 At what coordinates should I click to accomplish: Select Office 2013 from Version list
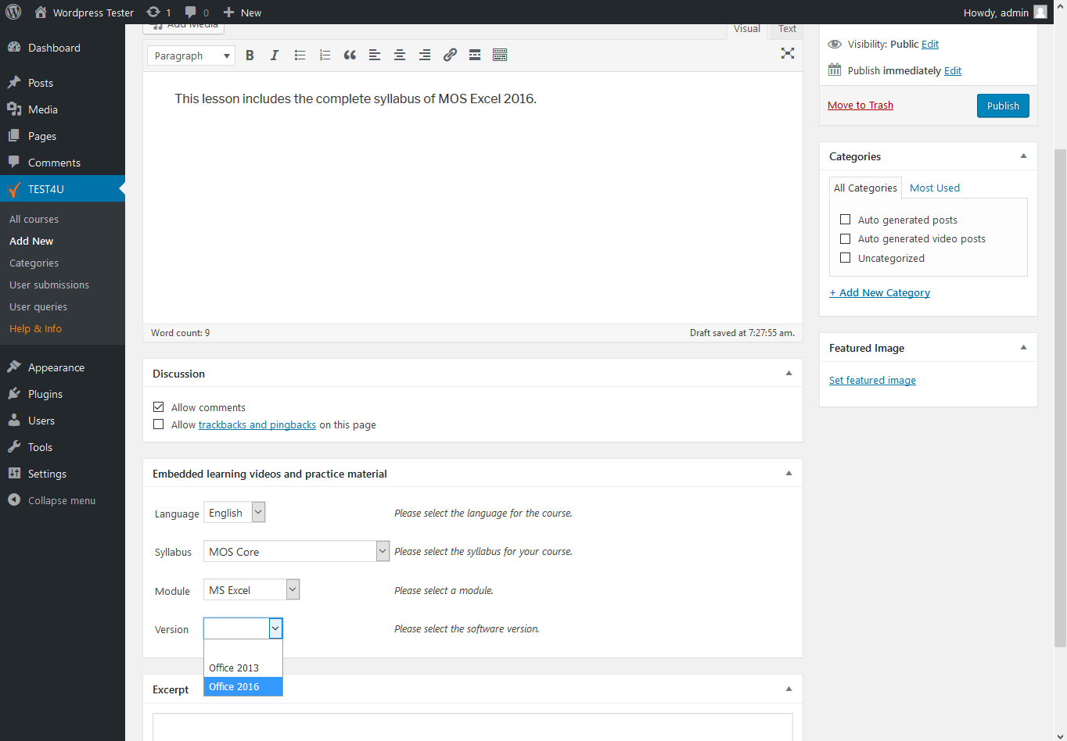234,668
